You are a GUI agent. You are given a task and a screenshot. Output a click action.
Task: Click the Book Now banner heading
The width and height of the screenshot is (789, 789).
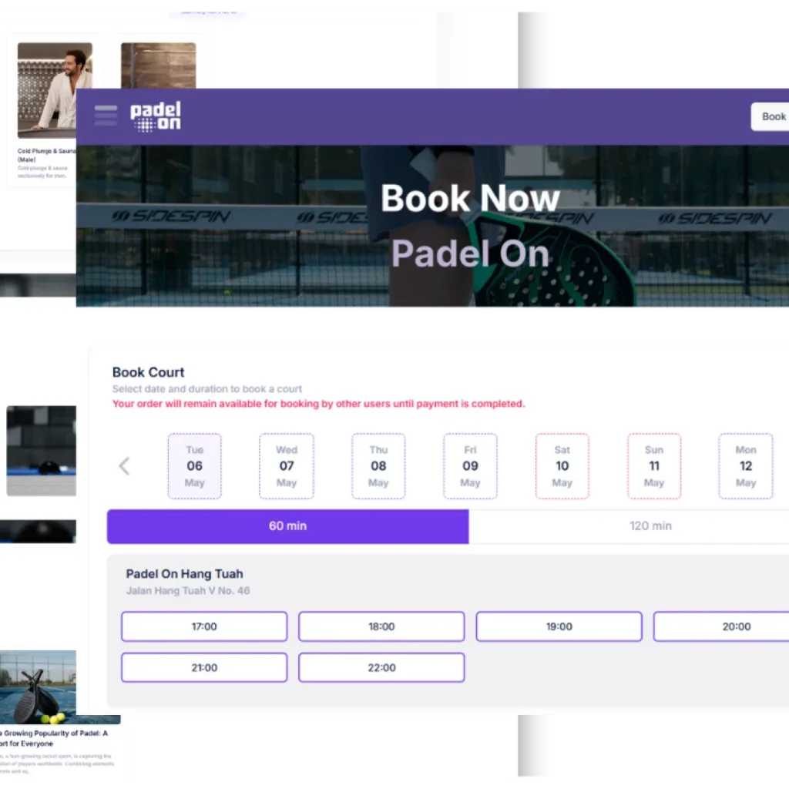pyautogui.click(x=470, y=198)
